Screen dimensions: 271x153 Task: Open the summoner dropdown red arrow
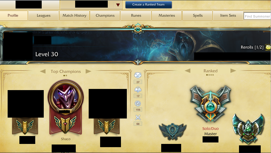[x=118, y=5]
